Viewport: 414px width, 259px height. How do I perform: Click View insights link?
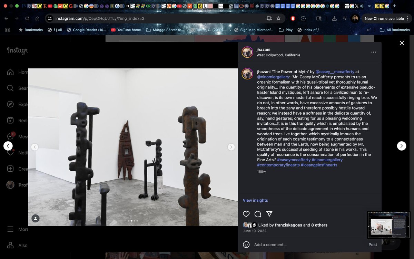click(255, 200)
